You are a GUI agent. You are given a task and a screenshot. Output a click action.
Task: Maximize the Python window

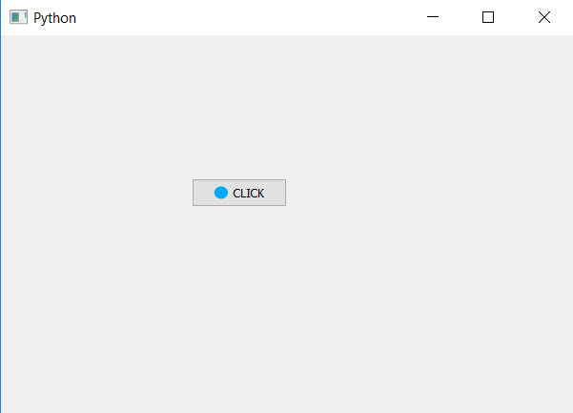488,17
